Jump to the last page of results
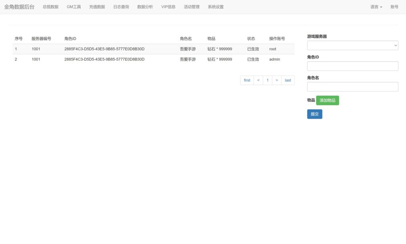The image size is (406, 244). tap(288, 80)
